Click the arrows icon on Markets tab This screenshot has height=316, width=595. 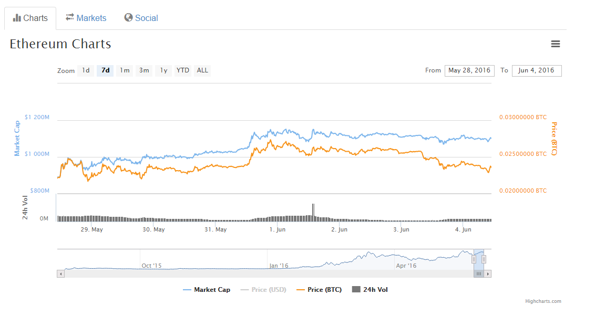(70, 17)
